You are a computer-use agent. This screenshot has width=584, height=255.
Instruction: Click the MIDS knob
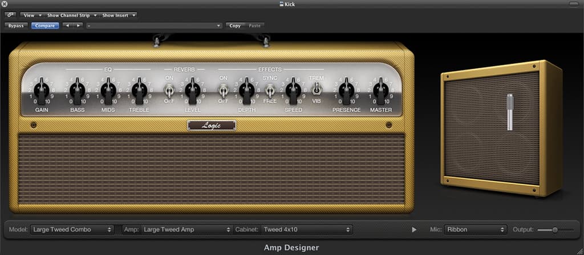pyautogui.click(x=108, y=91)
